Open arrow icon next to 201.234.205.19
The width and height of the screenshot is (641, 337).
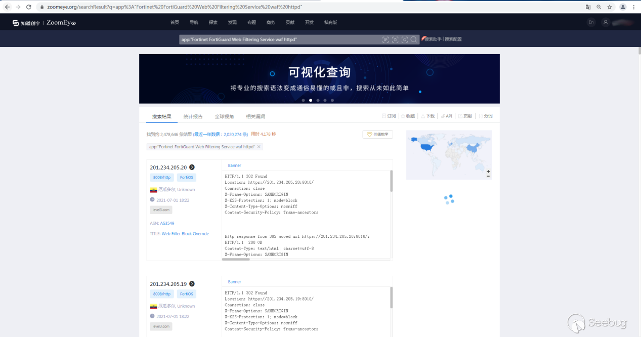pyautogui.click(x=192, y=284)
